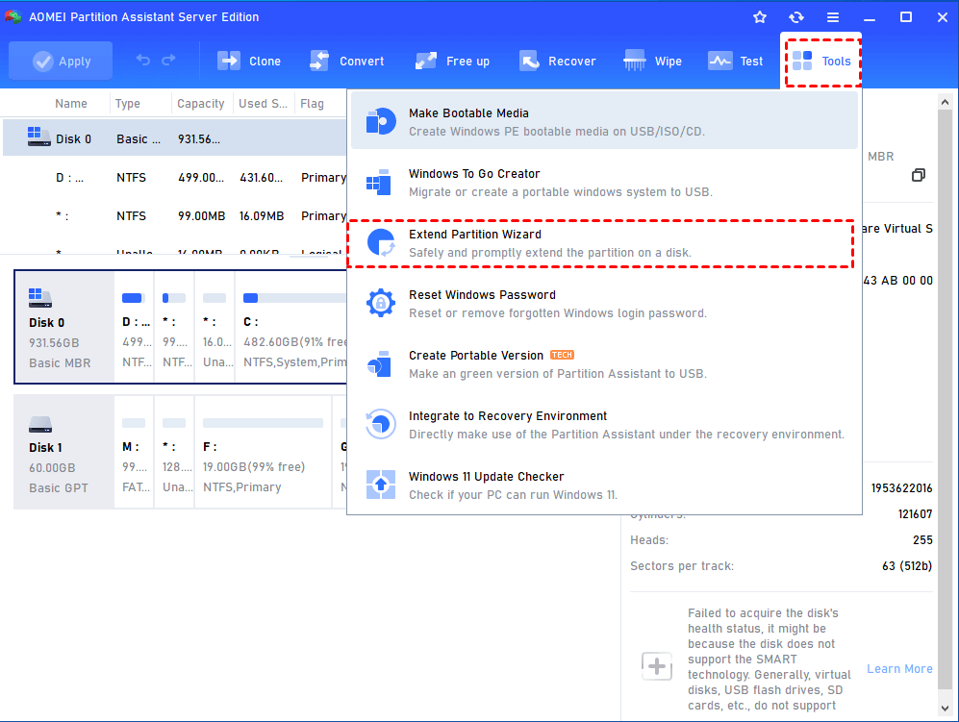
Task: Select D: partition block in Disk 0 map
Action: (134, 328)
